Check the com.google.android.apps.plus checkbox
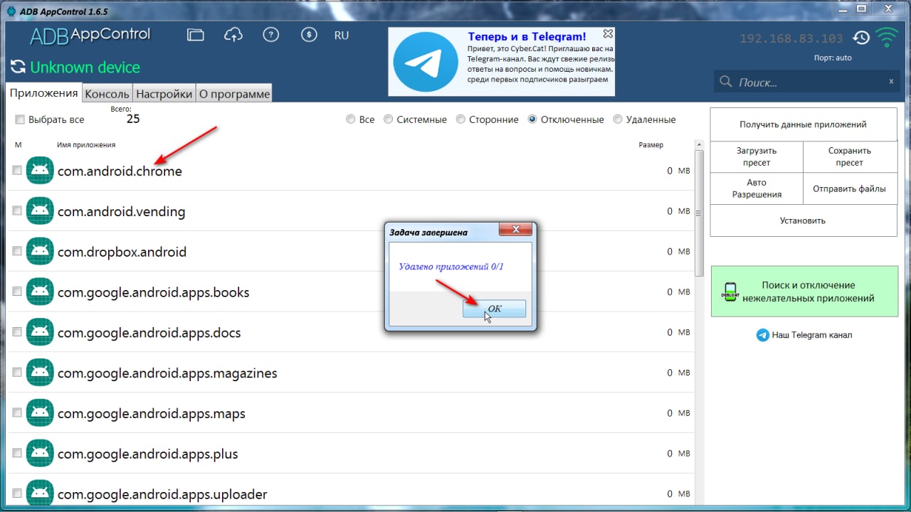 click(17, 454)
